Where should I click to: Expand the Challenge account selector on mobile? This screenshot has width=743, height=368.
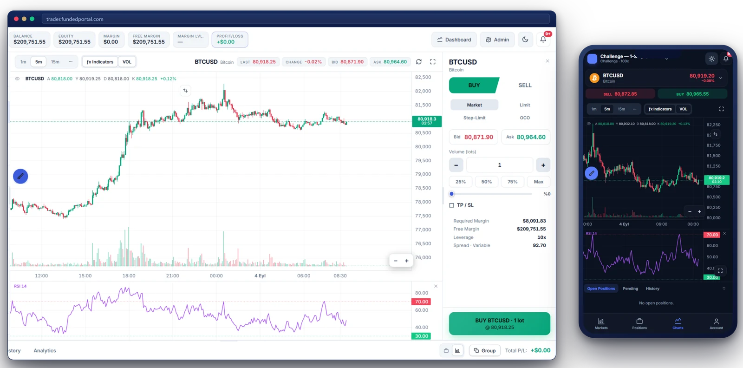click(666, 59)
